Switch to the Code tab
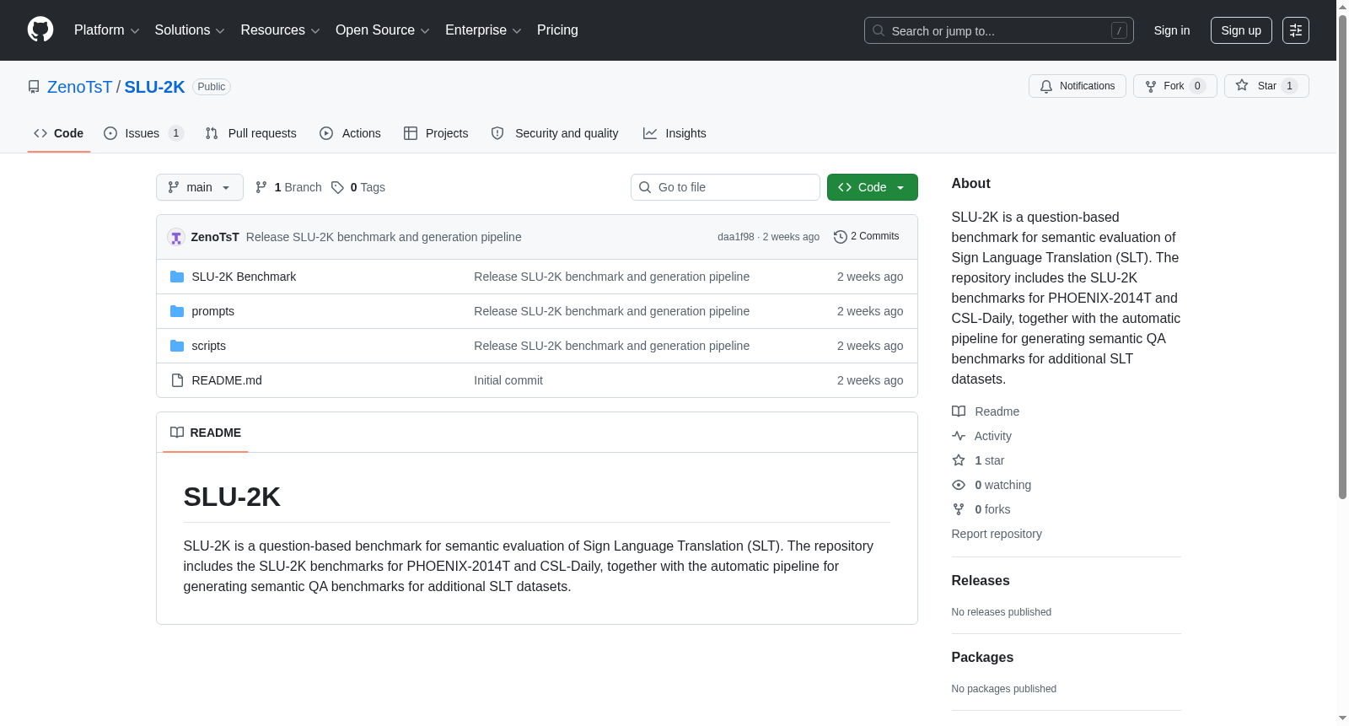This screenshot has width=1349, height=726. [x=59, y=133]
